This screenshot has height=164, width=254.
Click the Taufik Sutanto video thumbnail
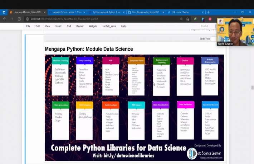click(235, 32)
